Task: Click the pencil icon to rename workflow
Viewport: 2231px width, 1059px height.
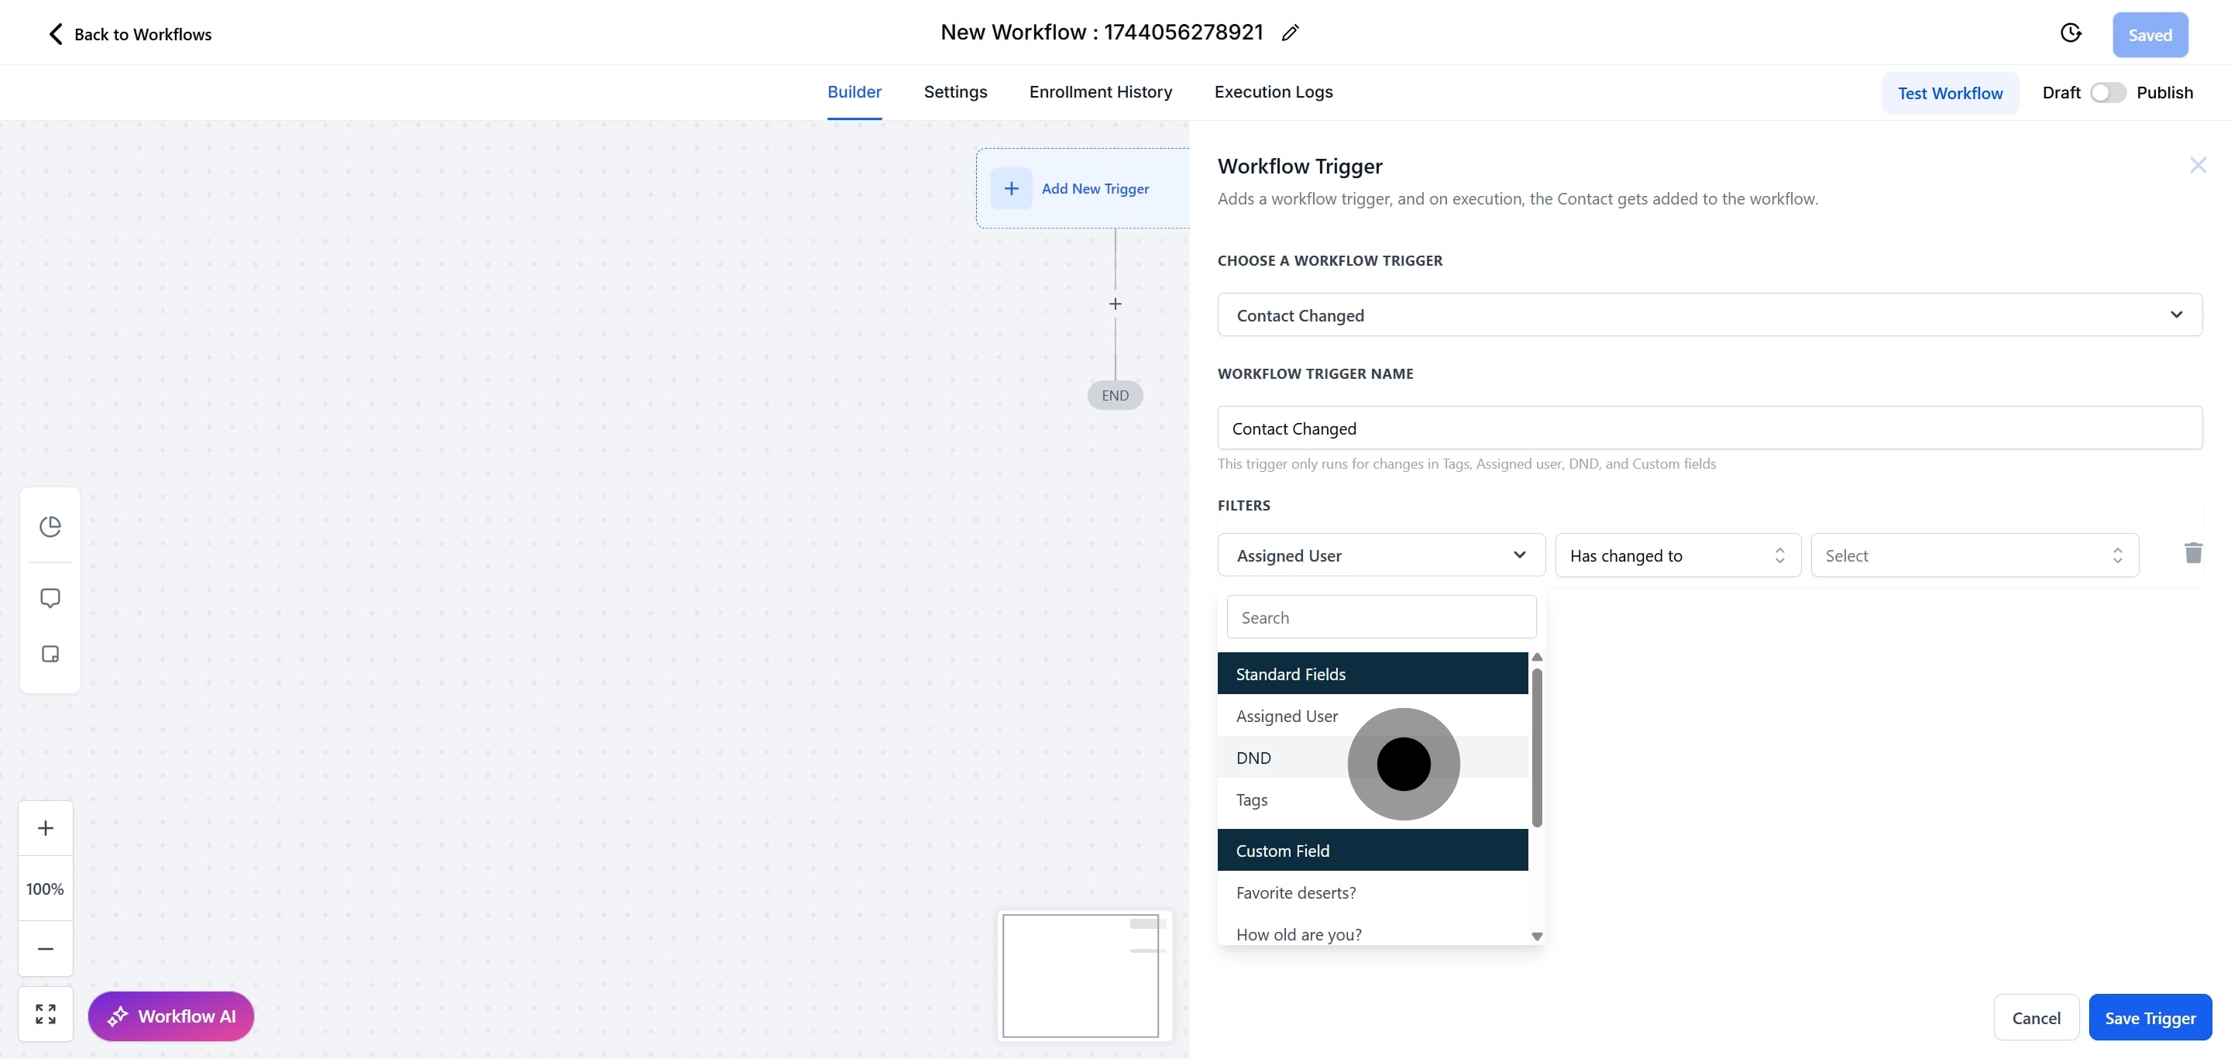Action: (1290, 33)
